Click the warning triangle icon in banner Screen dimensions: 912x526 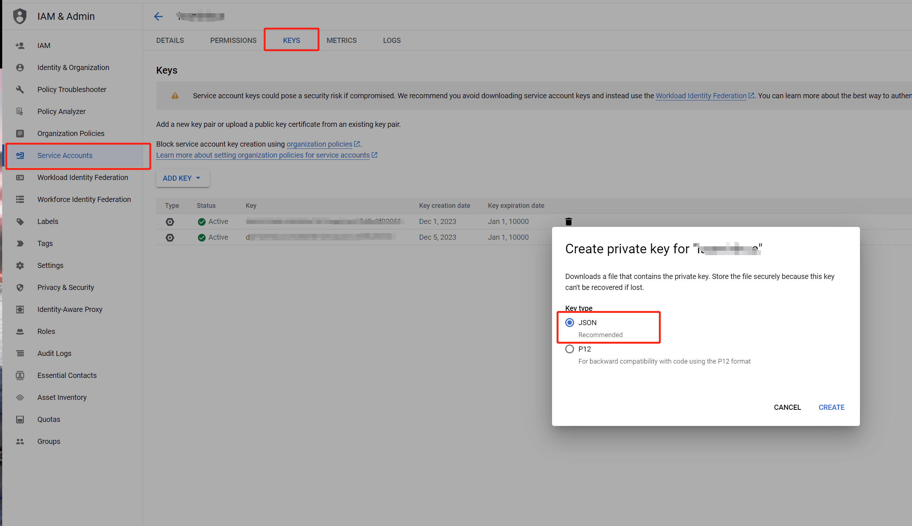pos(175,96)
